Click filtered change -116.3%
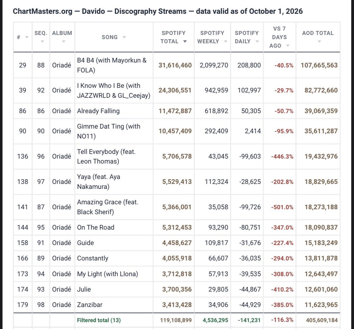Viewport: 354px width, 329px height. coord(282,320)
